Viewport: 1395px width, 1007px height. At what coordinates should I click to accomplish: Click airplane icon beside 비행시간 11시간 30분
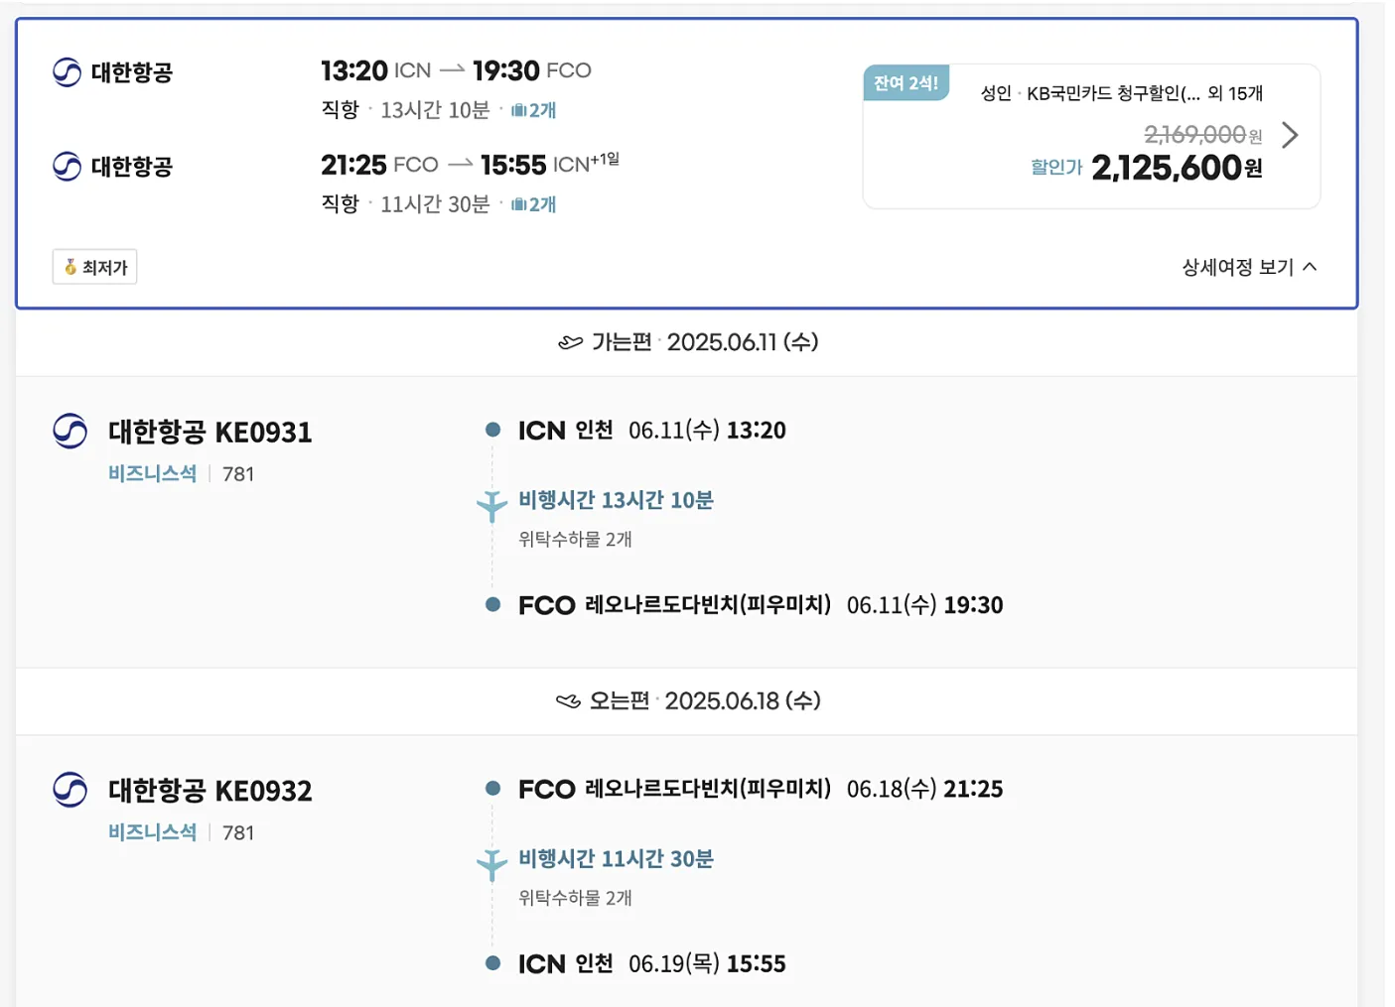491,864
